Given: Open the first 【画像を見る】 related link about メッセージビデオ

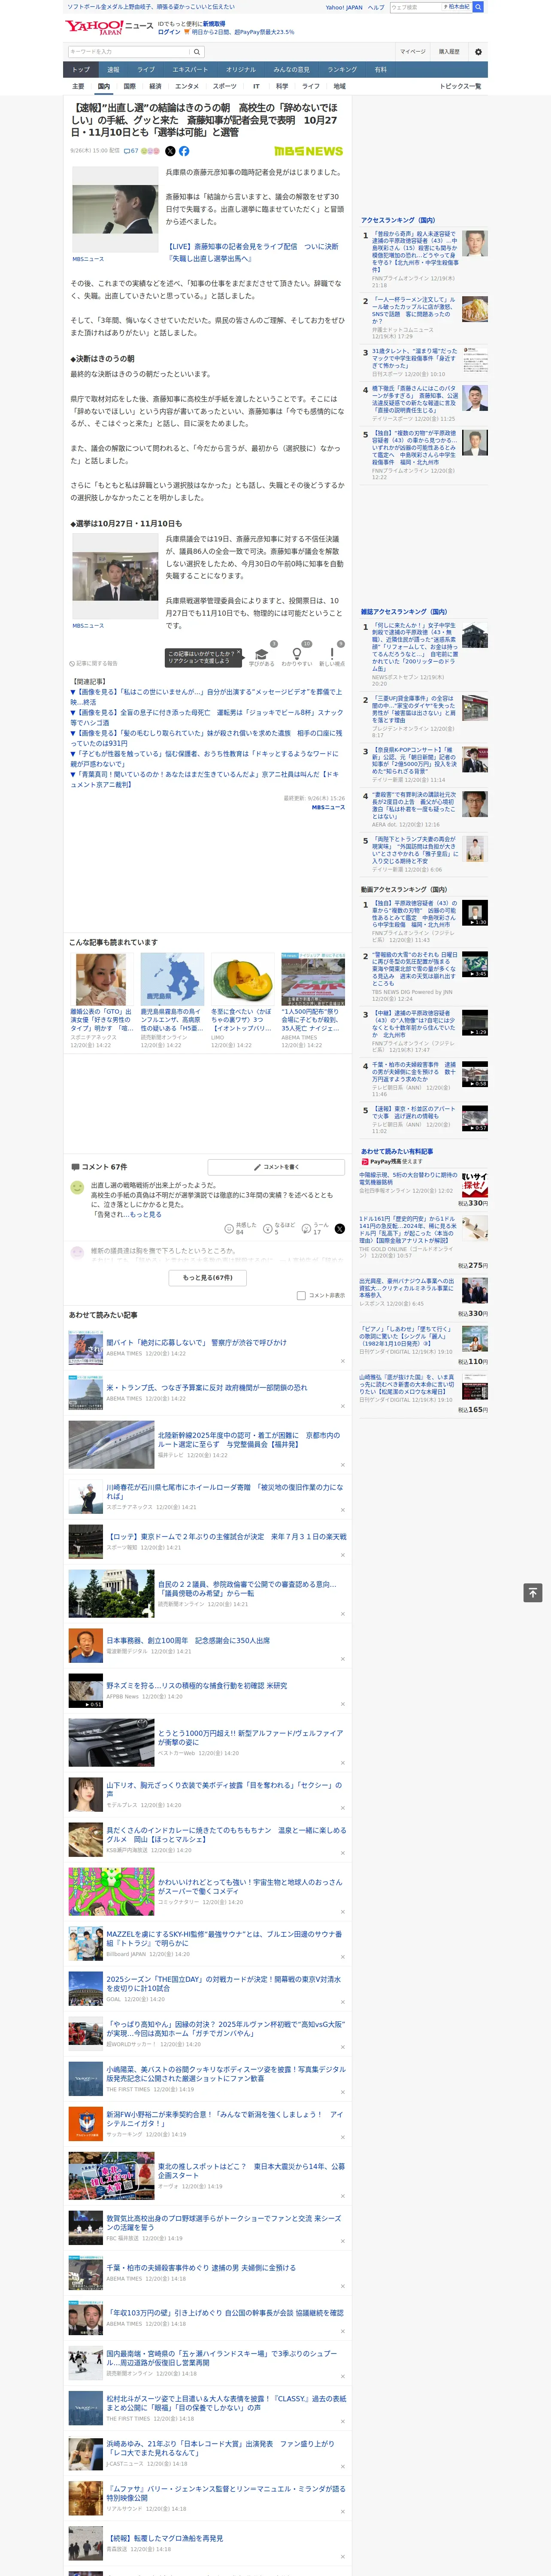Looking at the screenshot, I should pyautogui.click(x=206, y=696).
